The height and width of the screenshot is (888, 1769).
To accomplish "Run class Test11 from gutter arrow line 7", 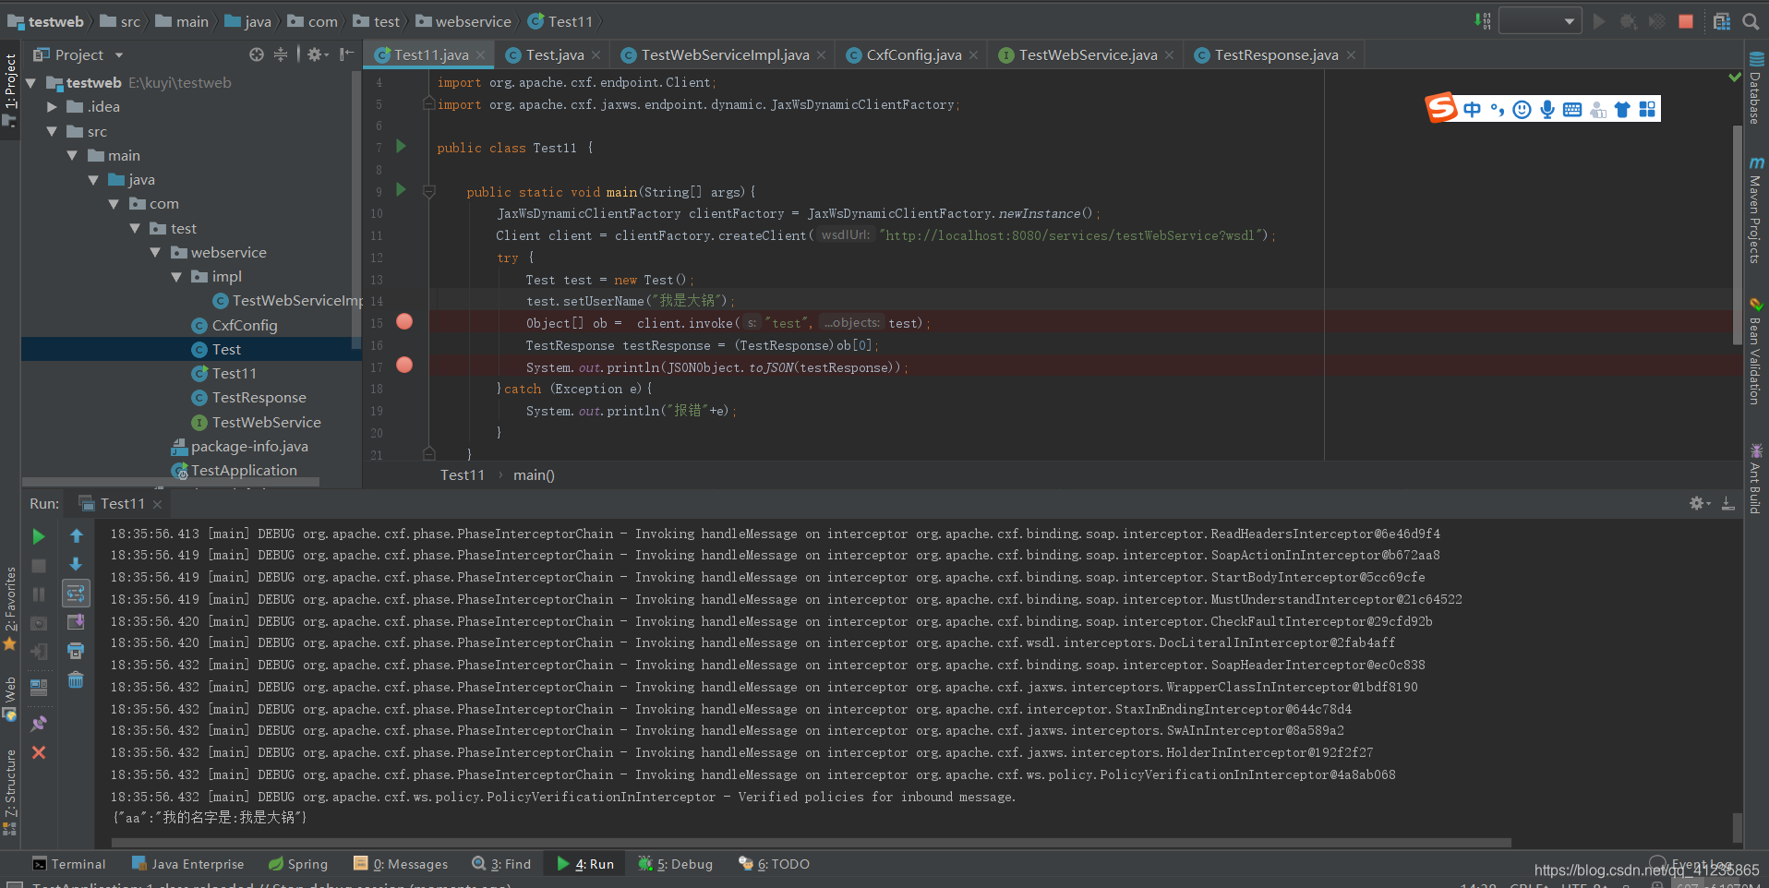I will point(401,147).
